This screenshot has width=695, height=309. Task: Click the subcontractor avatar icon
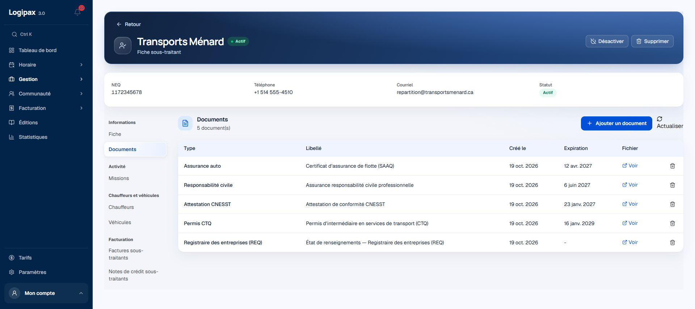coord(123,46)
